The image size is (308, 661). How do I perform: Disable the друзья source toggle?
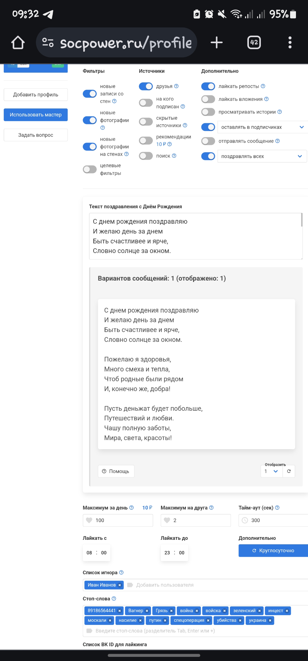tap(146, 86)
